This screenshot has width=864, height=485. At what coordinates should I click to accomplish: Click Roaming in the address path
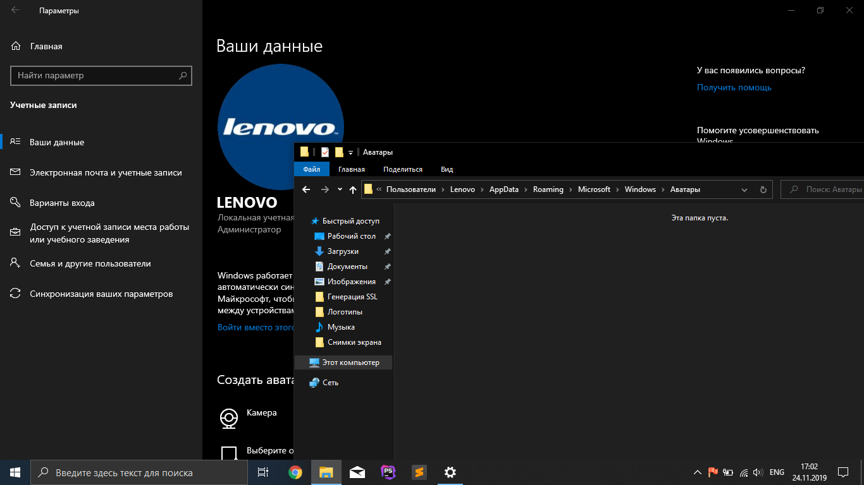[x=548, y=189]
